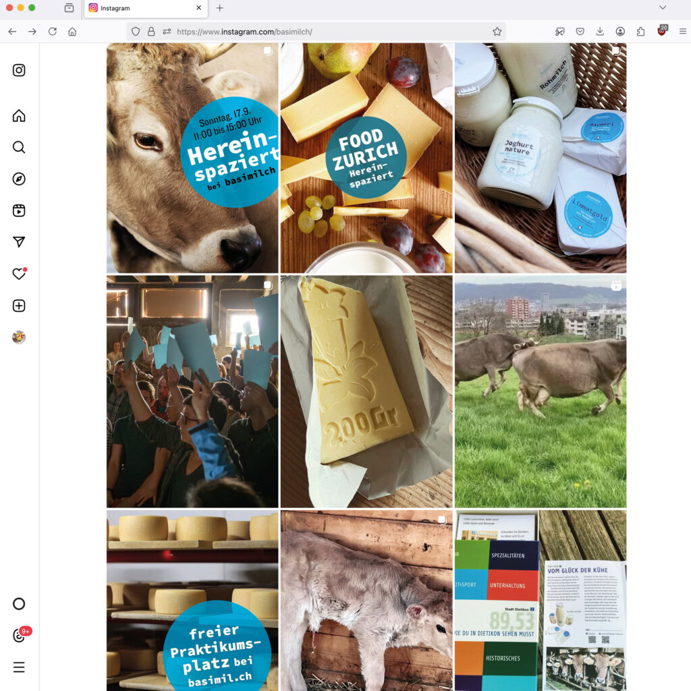Open Reels from the sidebar

point(19,211)
